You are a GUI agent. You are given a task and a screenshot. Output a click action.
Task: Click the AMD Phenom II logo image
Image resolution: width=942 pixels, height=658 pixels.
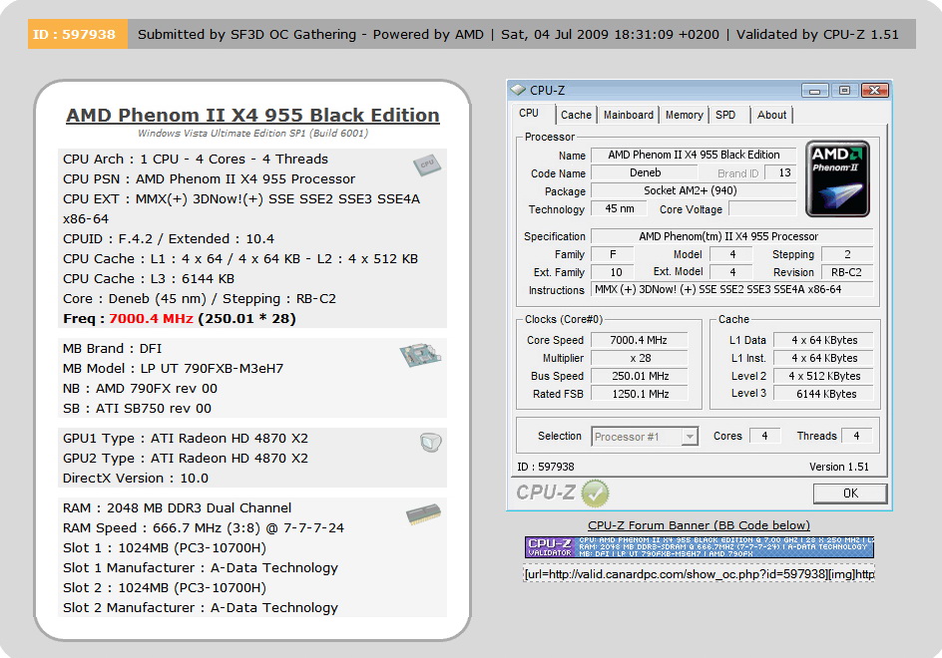pos(837,178)
